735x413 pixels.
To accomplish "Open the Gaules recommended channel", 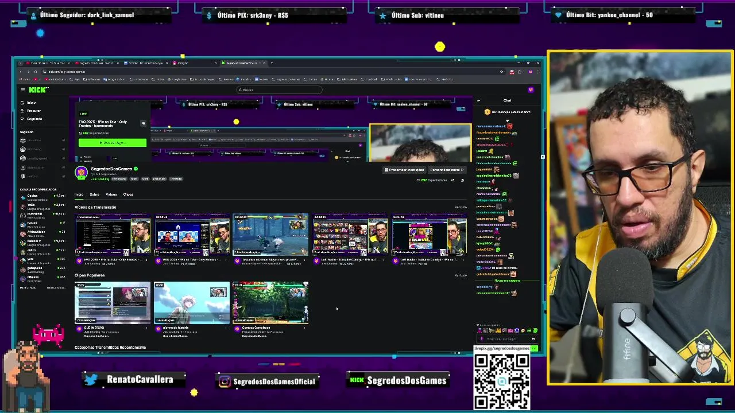I will (43, 197).
